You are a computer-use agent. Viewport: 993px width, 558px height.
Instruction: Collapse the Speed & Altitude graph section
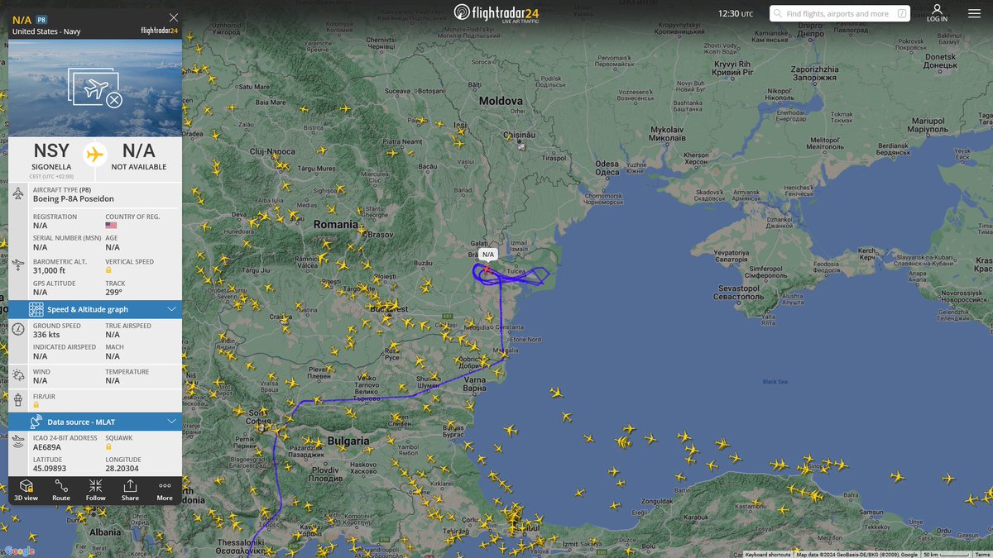pyautogui.click(x=171, y=309)
